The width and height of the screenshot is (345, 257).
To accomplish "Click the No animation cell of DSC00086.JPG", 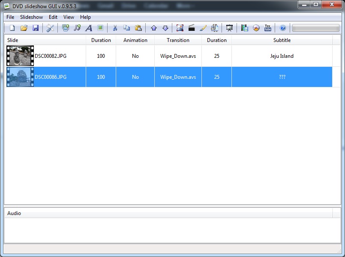I will click(135, 77).
